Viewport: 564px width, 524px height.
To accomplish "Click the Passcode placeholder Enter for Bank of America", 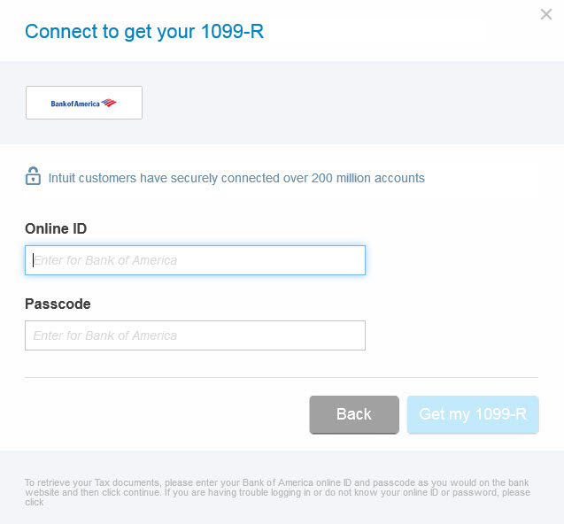I will coord(105,335).
